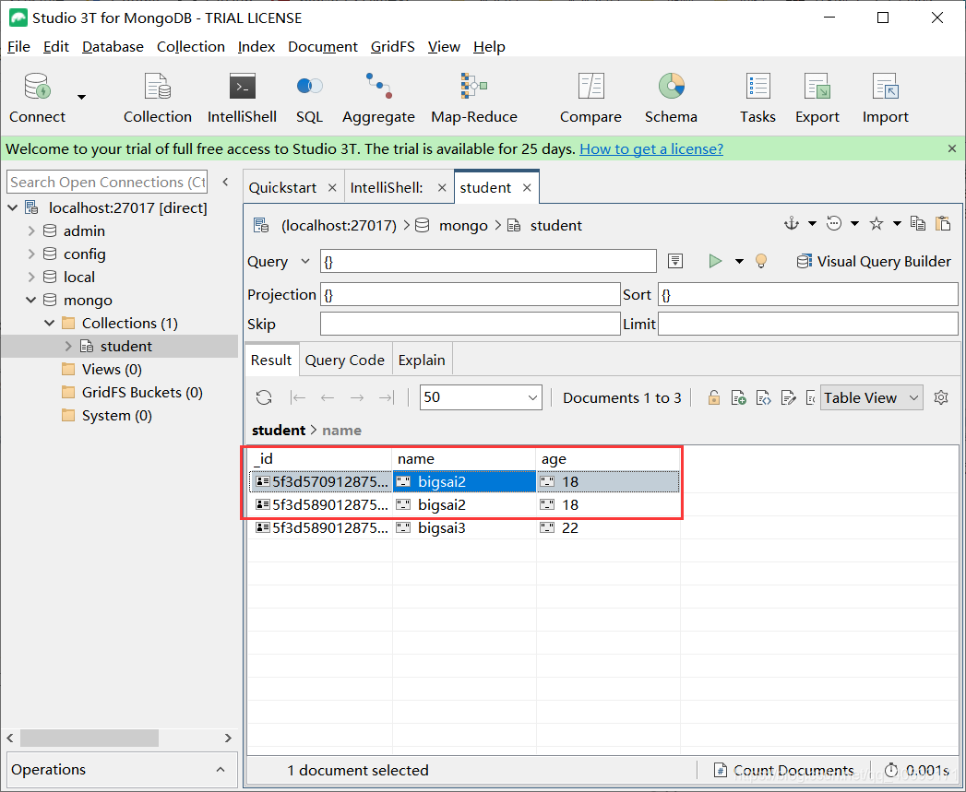Go to the first page of results
The image size is (966, 792).
tap(298, 398)
